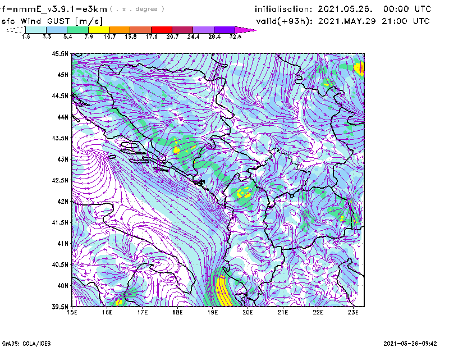
Task: Click the "42N" latitude label
Action: pyautogui.click(x=63, y=201)
